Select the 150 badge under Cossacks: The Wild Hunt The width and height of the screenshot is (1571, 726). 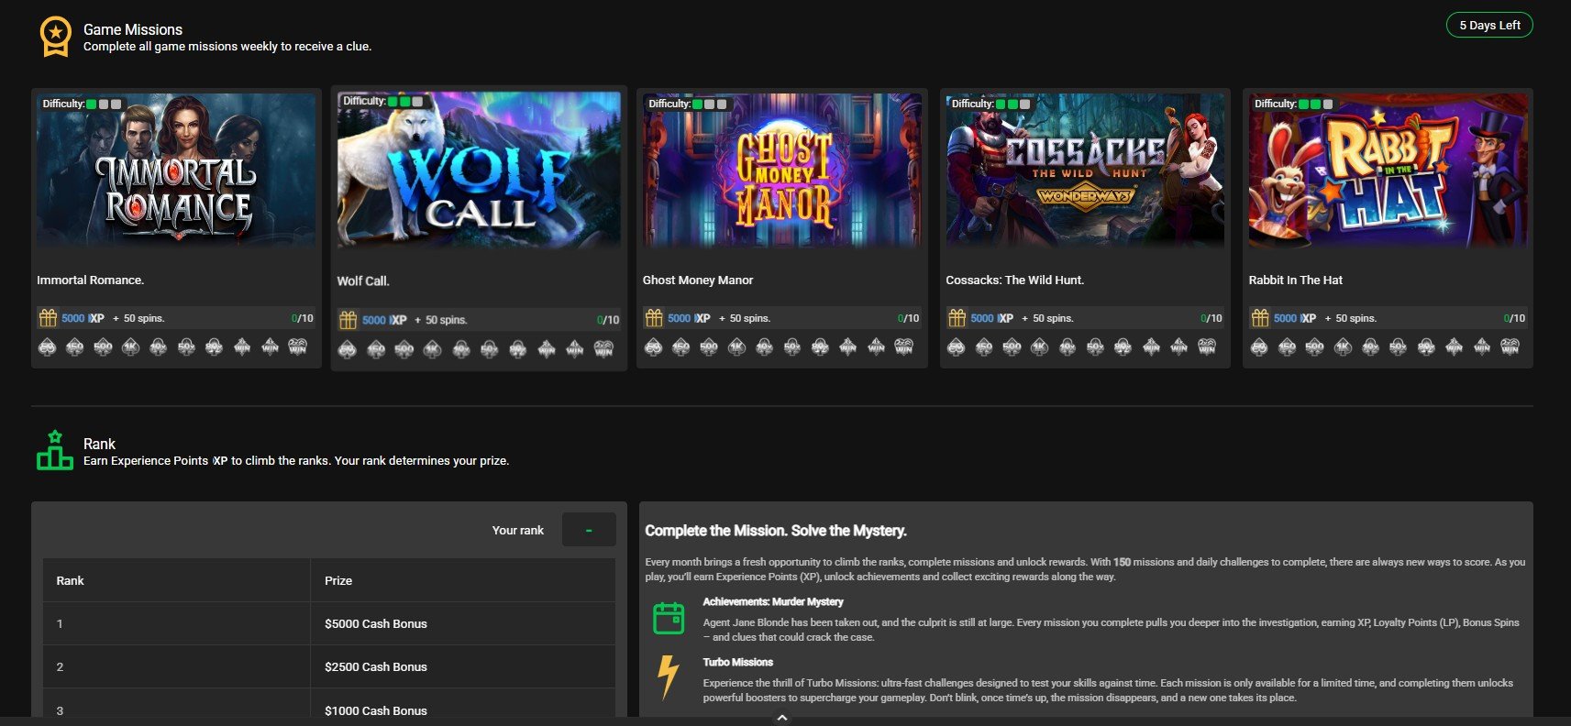click(984, 346)
